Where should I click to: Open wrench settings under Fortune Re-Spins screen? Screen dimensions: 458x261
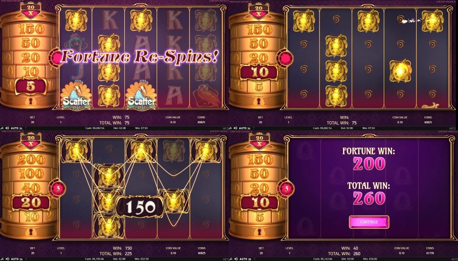[x=2, y=128]
